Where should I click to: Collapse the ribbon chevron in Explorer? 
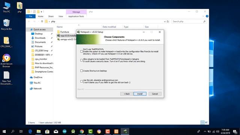click(x=203, y=16)
